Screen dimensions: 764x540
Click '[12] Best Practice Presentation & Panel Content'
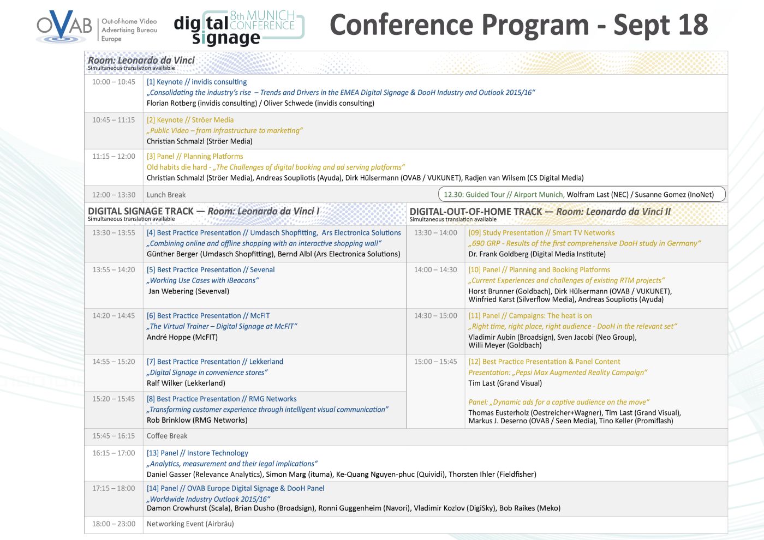[x=544, y=362]
